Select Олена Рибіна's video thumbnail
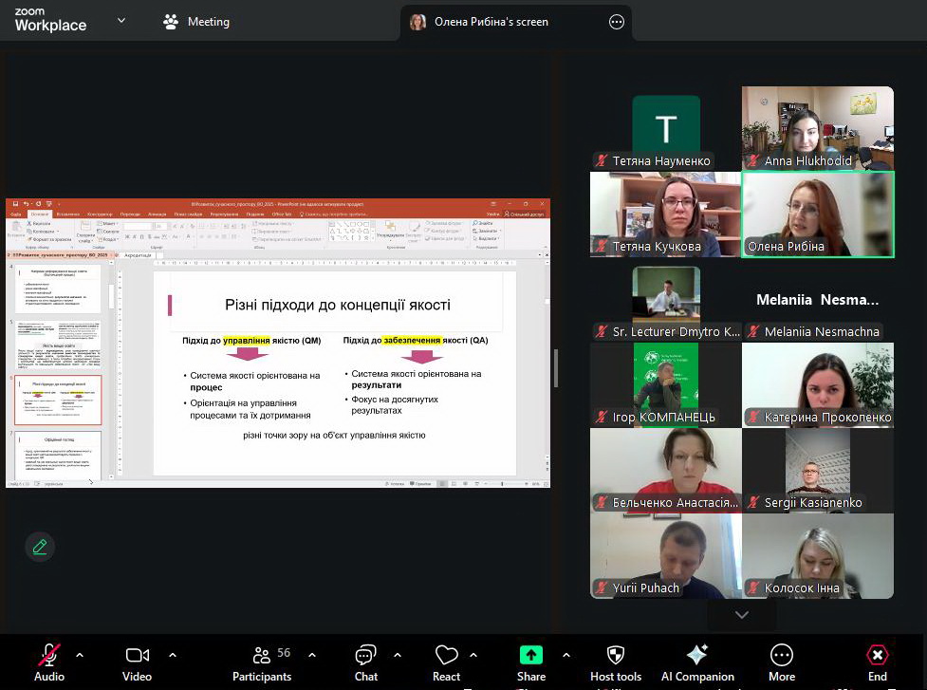Viewport: 927px width, 690px height. click(x=817, y=214)
